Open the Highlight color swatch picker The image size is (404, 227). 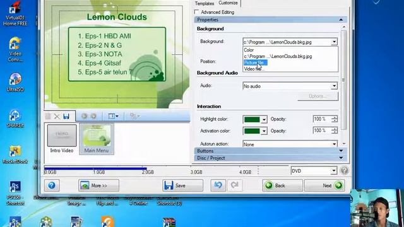255,119
